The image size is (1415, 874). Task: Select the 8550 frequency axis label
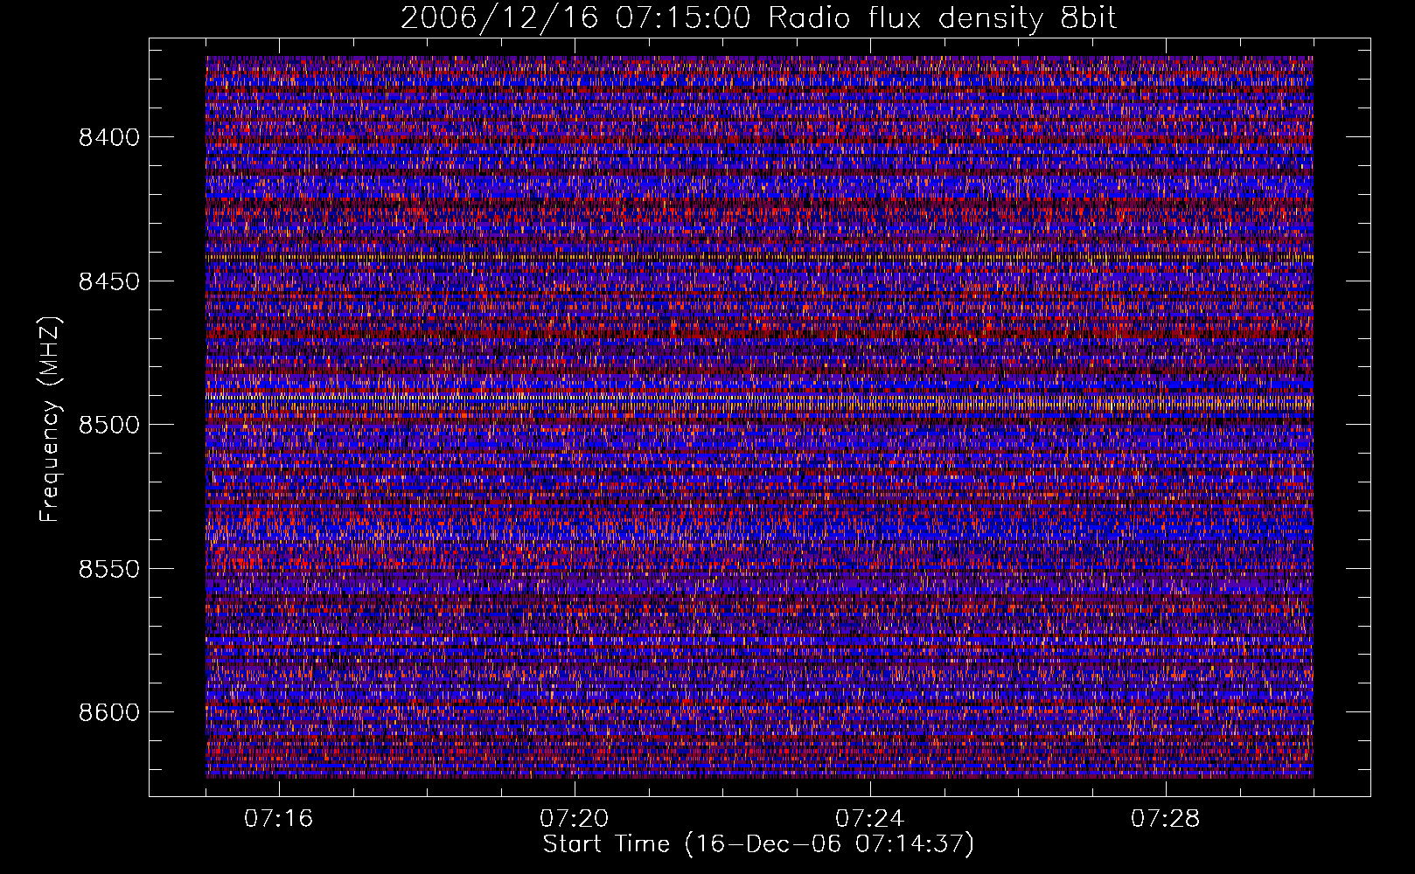pyautogui.click(x=109, y=569)
